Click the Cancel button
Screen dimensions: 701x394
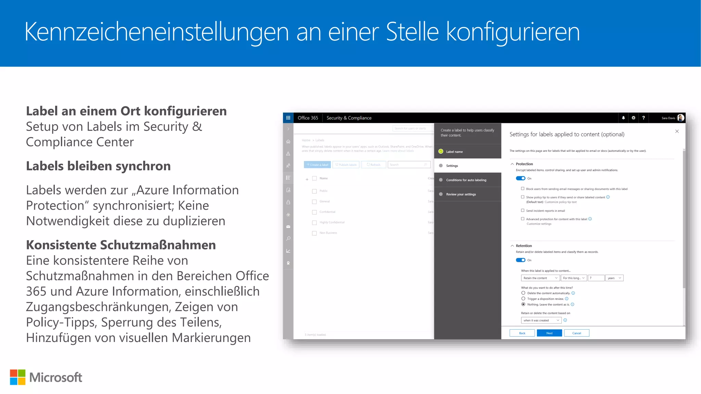[x=577, y=333]
